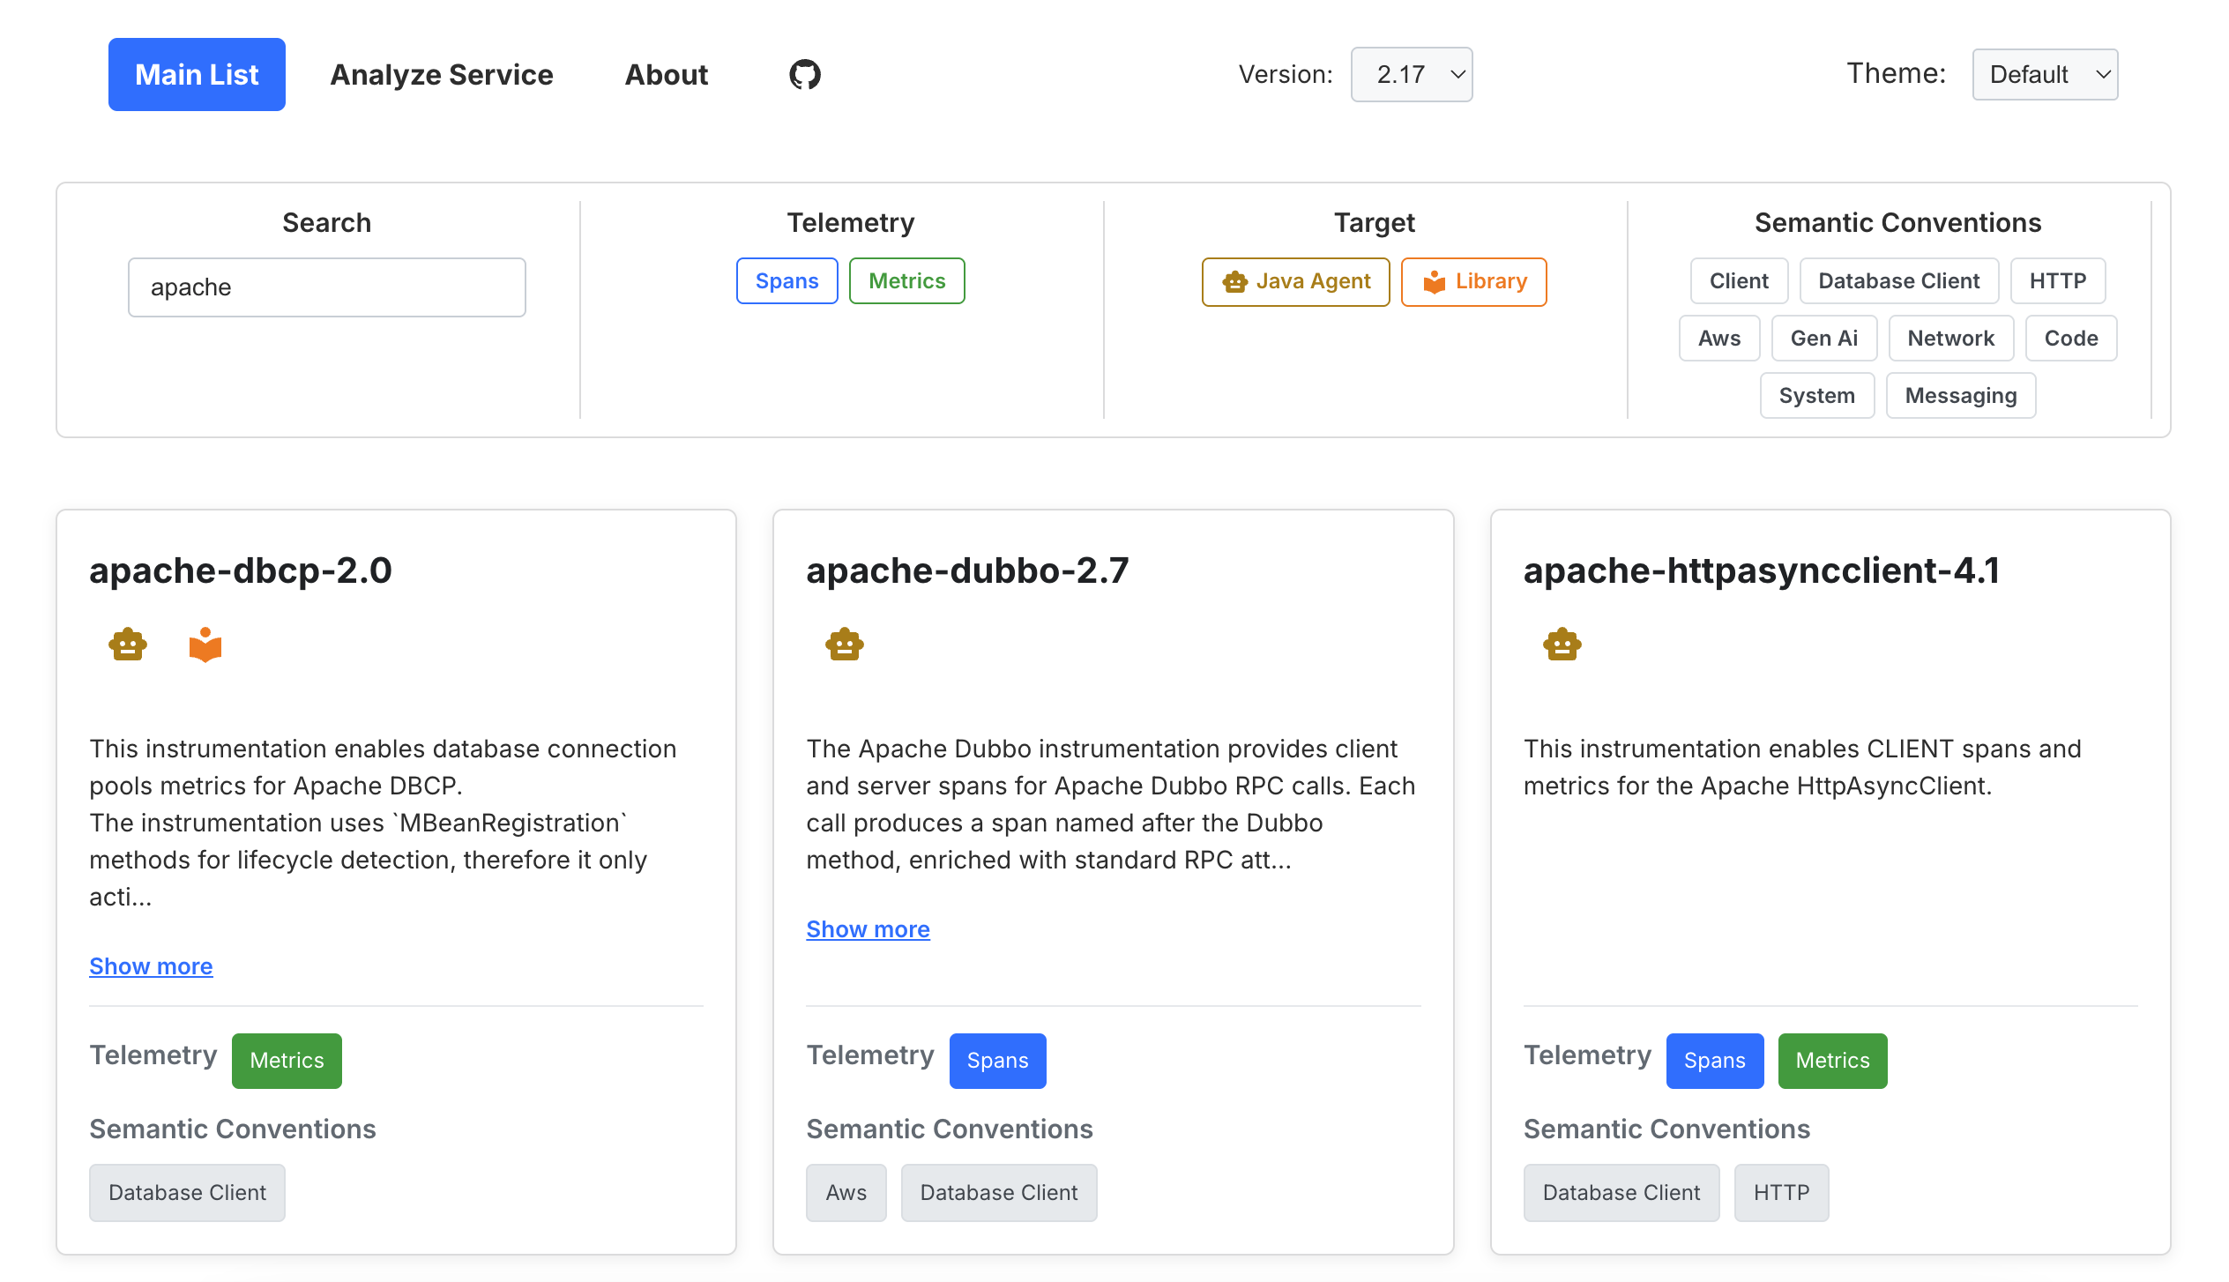Viewport: 2229px width, 1282px height.
Task: Click robot icon on apache-httpasyncclient-4.1 card
Action: [x=1562, y=645]
